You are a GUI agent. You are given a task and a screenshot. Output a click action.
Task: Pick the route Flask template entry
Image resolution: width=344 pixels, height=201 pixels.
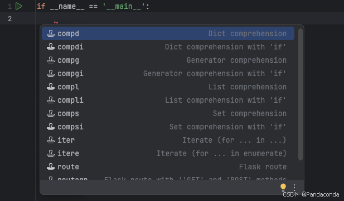point(168,167)
